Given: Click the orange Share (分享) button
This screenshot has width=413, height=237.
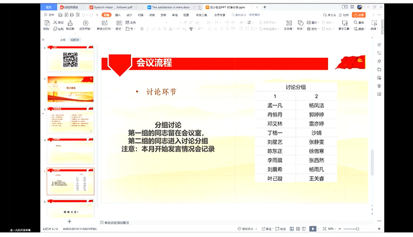Looking at the screenshot, I should (358, 14).
